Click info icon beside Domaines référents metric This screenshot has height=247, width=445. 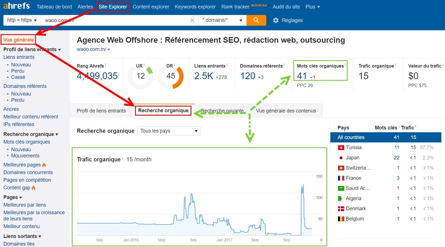coord(284,65)
